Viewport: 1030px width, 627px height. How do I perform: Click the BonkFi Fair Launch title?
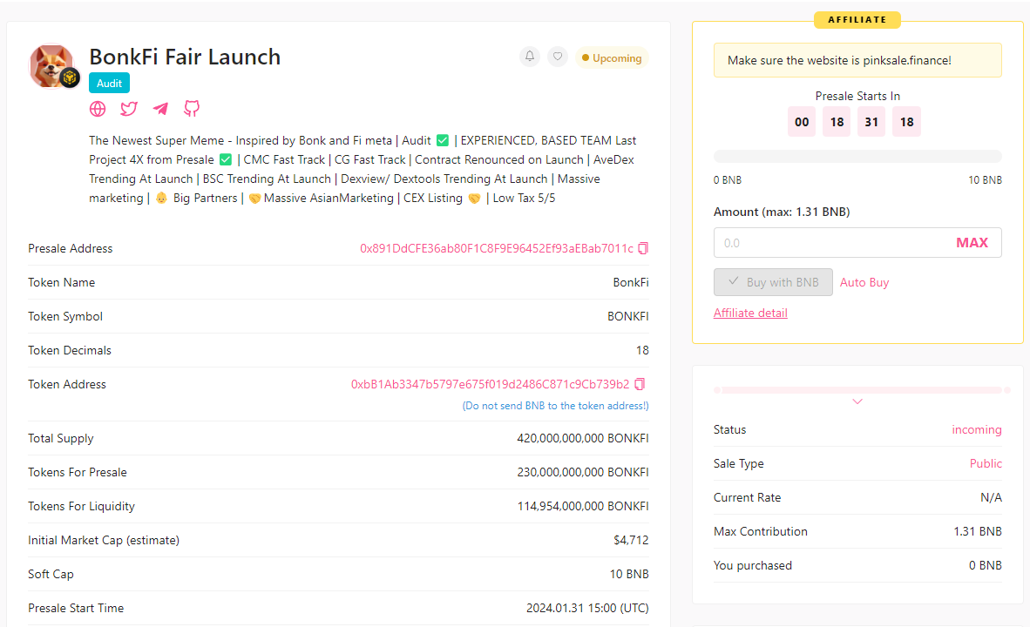click(185, 57)
